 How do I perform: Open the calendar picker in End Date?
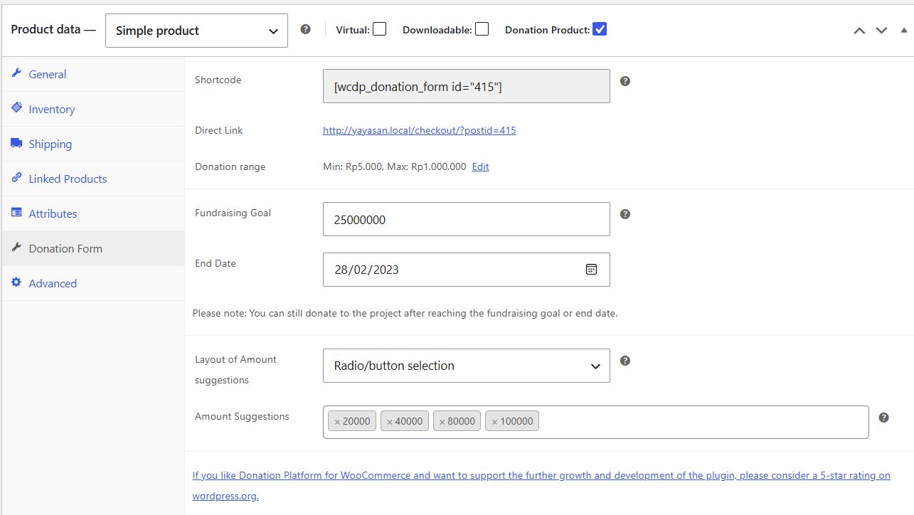pyautogui.click(x=591, y=270)
